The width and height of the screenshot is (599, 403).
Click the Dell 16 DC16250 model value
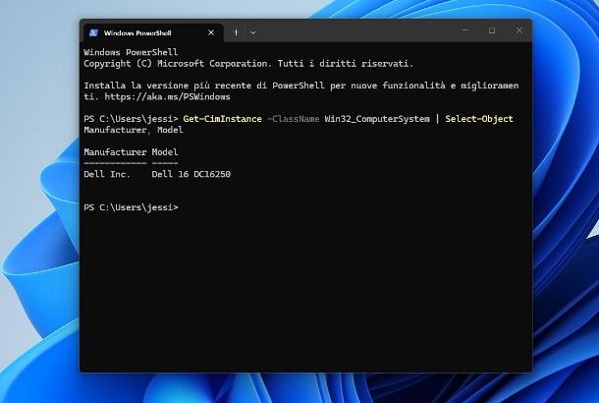(191, 174)
